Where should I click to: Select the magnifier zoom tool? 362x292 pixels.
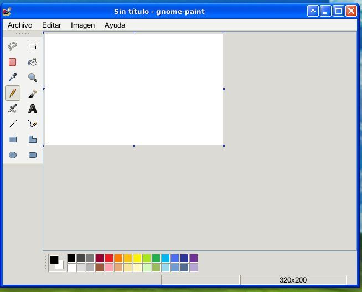pyautogui.click(x=32, y=78)
